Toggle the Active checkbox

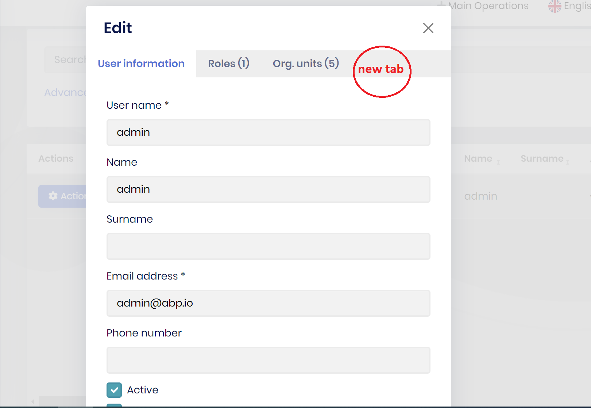(x=114, y=390)
